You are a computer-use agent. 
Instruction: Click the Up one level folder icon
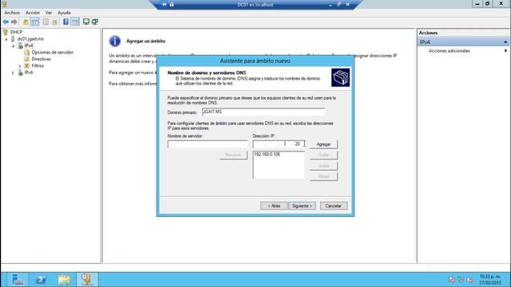click(26, 22)
